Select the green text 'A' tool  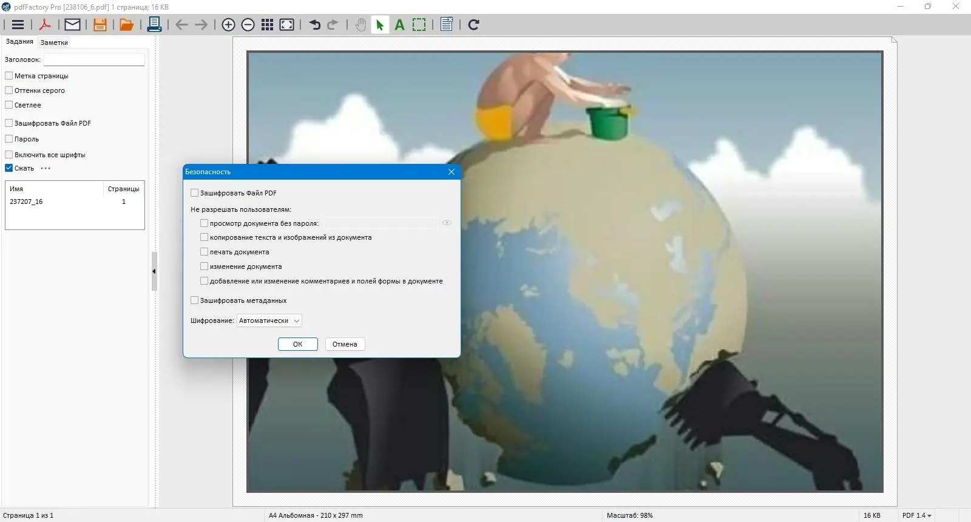click(x=399, y=25)
